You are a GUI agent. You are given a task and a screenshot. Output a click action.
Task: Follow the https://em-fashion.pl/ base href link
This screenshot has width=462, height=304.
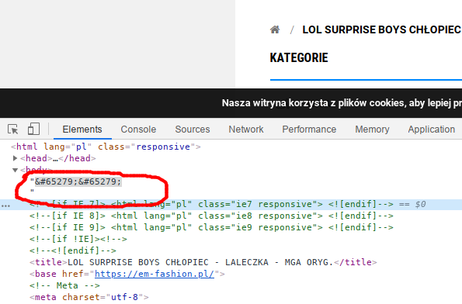(155, 274)
